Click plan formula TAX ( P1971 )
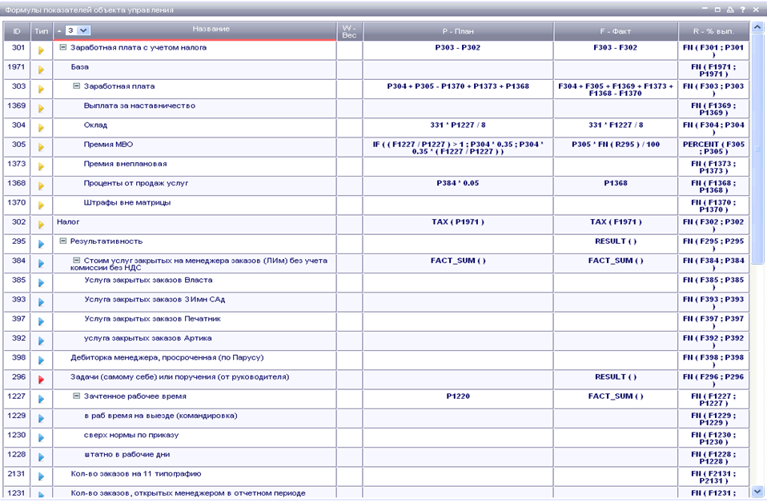767x502 pixels. (458, 221)
